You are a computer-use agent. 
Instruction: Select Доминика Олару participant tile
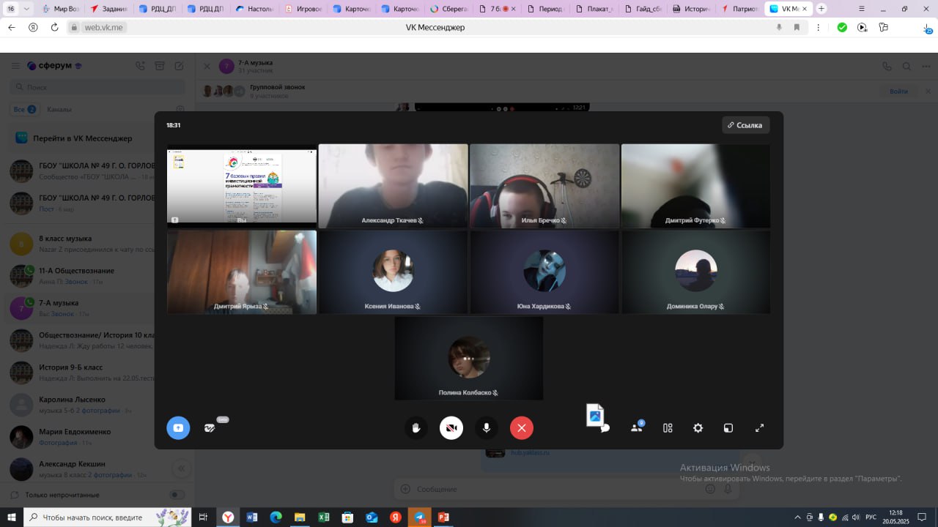coord(696,272)
